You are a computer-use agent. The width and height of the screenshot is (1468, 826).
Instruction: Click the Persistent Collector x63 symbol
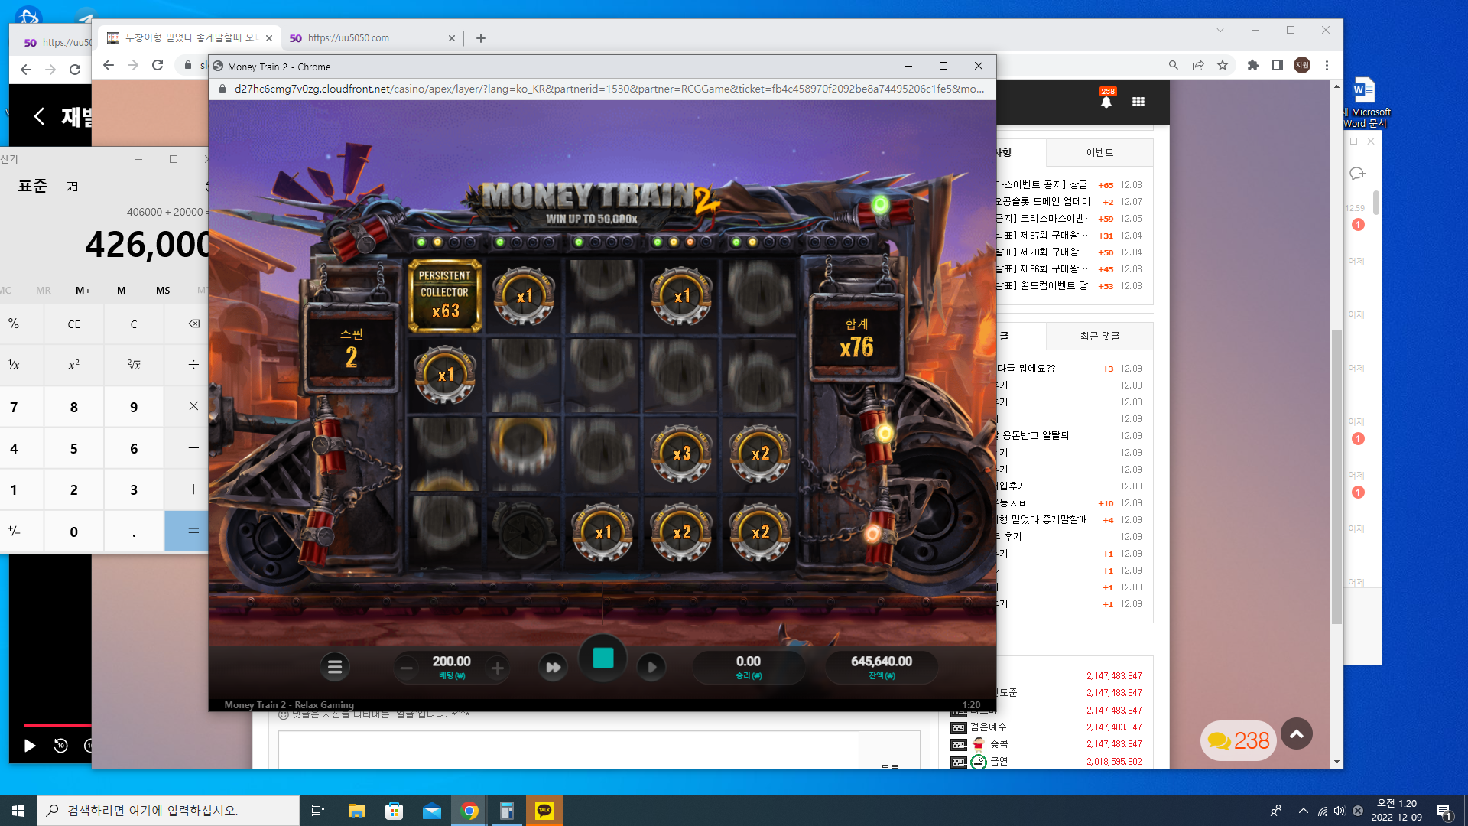(445, 295)
